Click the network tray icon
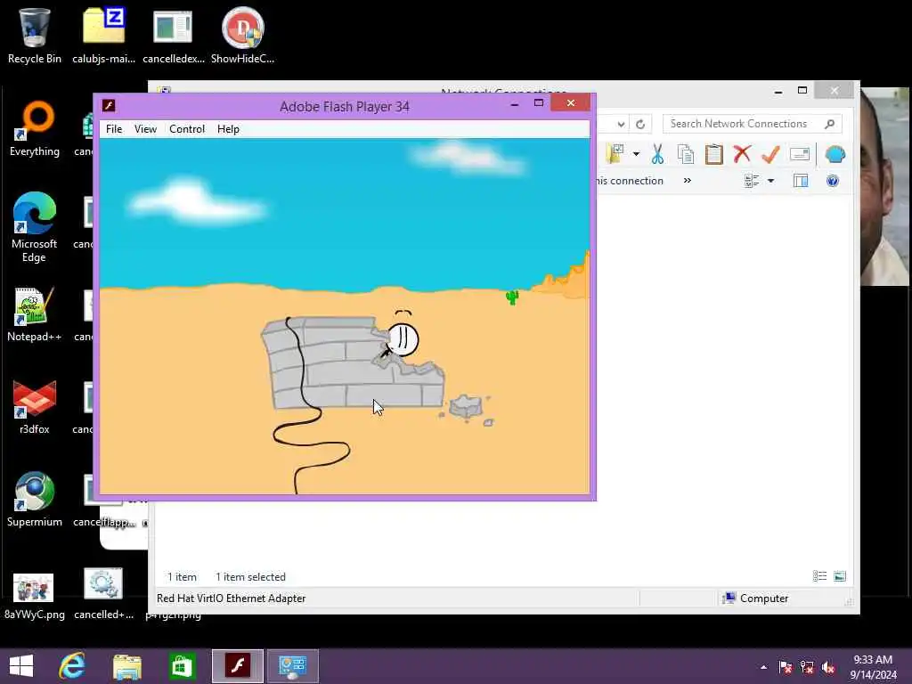Viewport: 912px width, 684px height. pyautogui.click(x=807, y=667)
